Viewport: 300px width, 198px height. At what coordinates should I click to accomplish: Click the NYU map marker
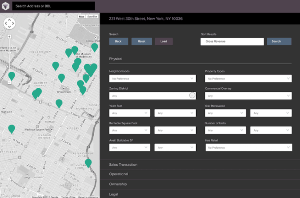point(27,175)
